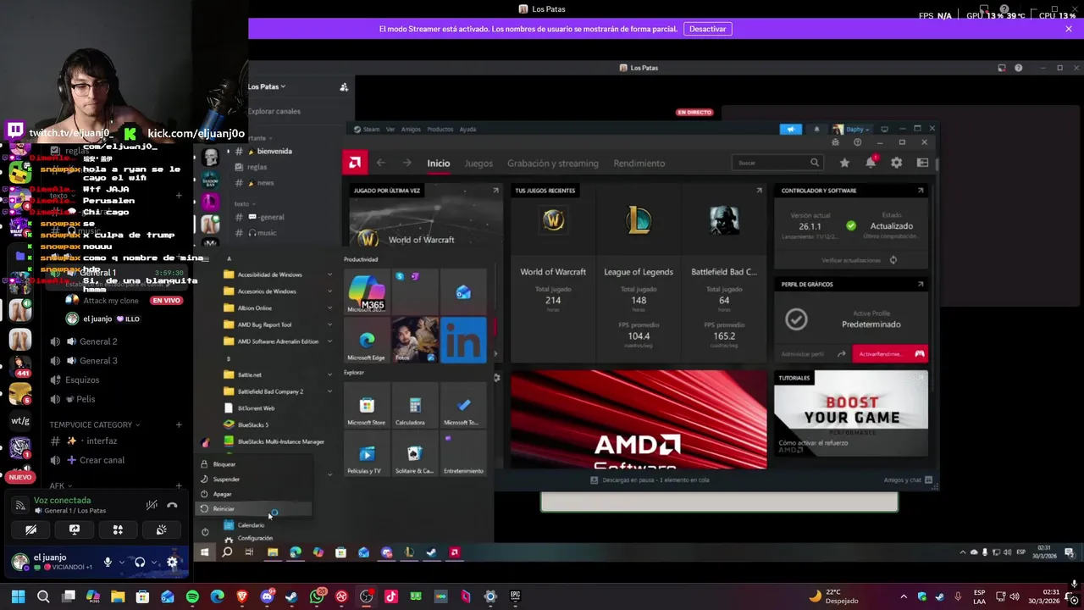1084x610 pixels.
Task: Click AMD Buscar search field
Action: (778, 163)
